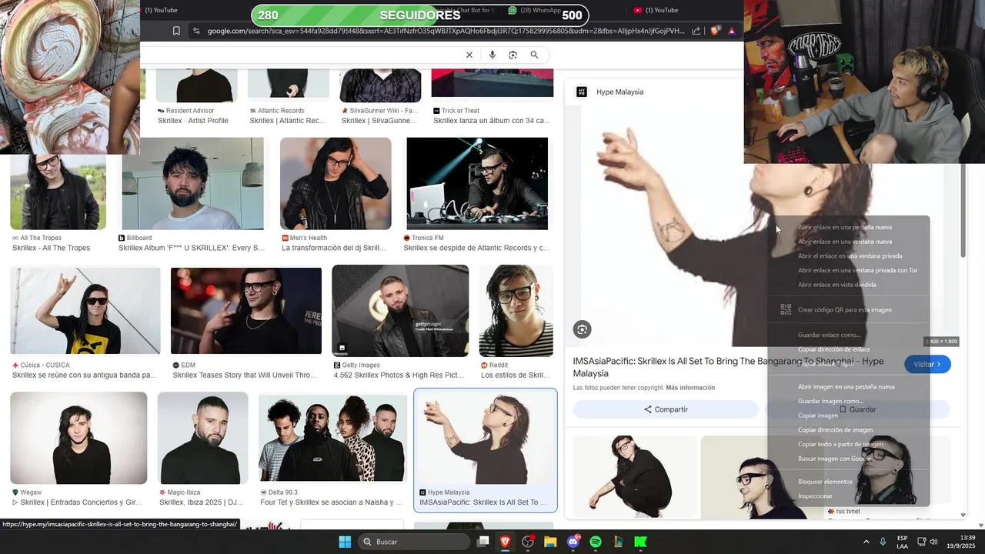Switch to the Chat Bot browser tab

[x=466, y=10]
